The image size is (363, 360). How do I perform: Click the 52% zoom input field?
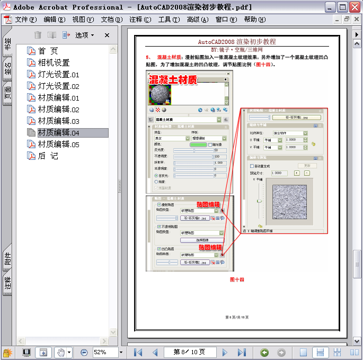[105, 353]
